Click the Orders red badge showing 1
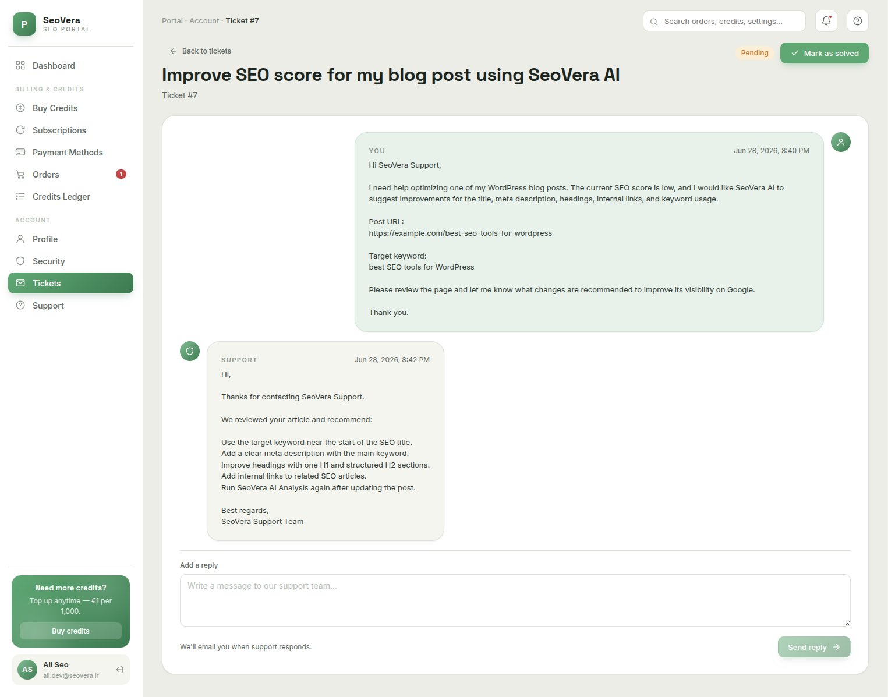This screenshot has width=888, height=697. (121, 174)
